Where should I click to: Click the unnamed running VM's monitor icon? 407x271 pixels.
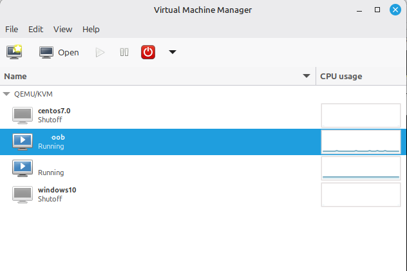tap(23, 168)
